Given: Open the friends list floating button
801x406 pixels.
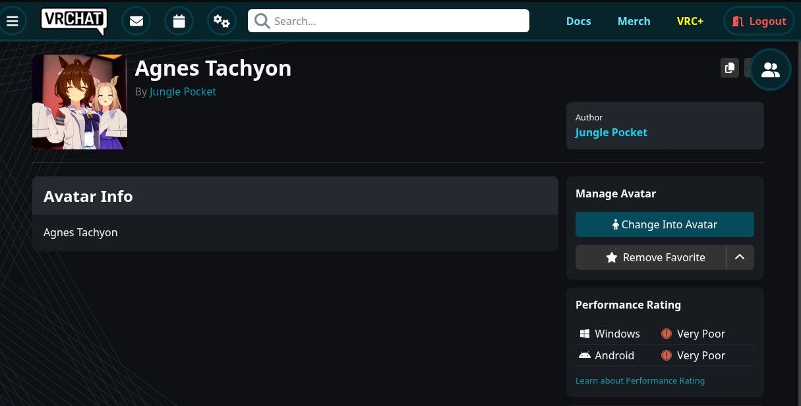Looking at the screenshot, I should coord(770,69).
